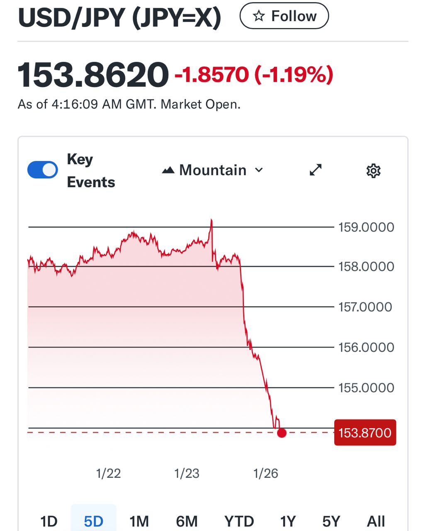Select the 1D time range tab
The width and height of the screenshot is (426, 531).
(49, 521)
